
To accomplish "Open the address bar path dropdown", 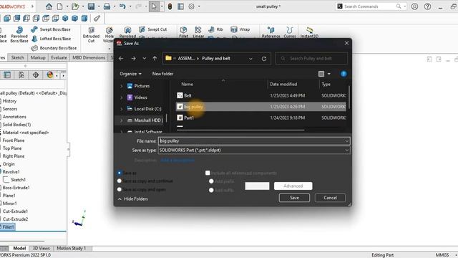I will [x=250, y=59].
